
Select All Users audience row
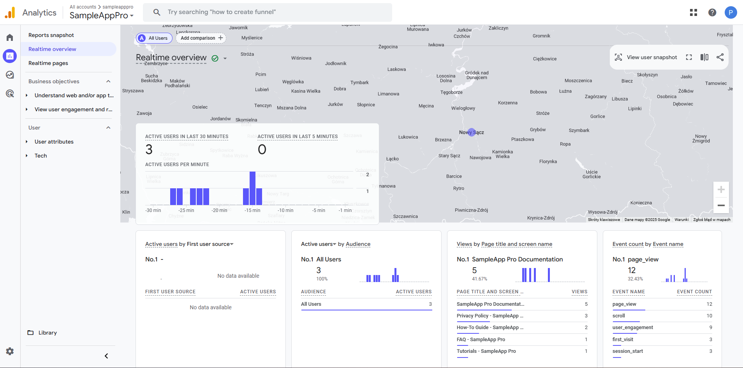pos(366,304)
